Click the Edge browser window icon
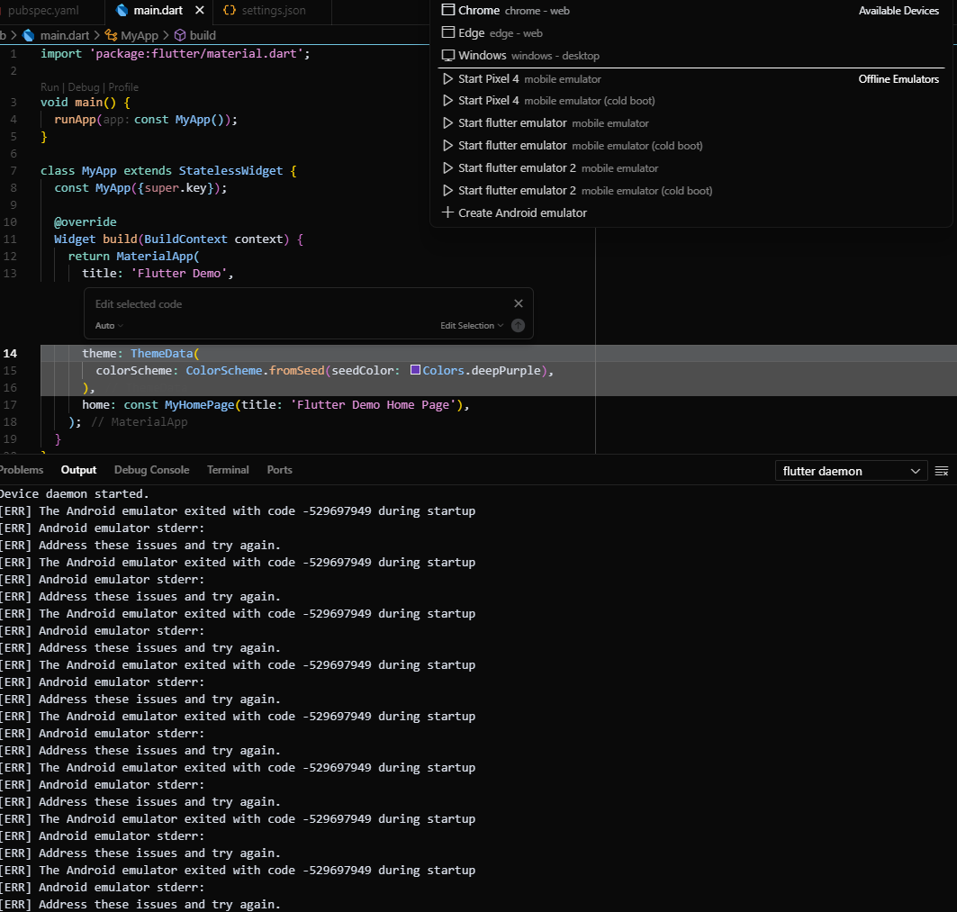957x912 pixels. pos(448,32)
